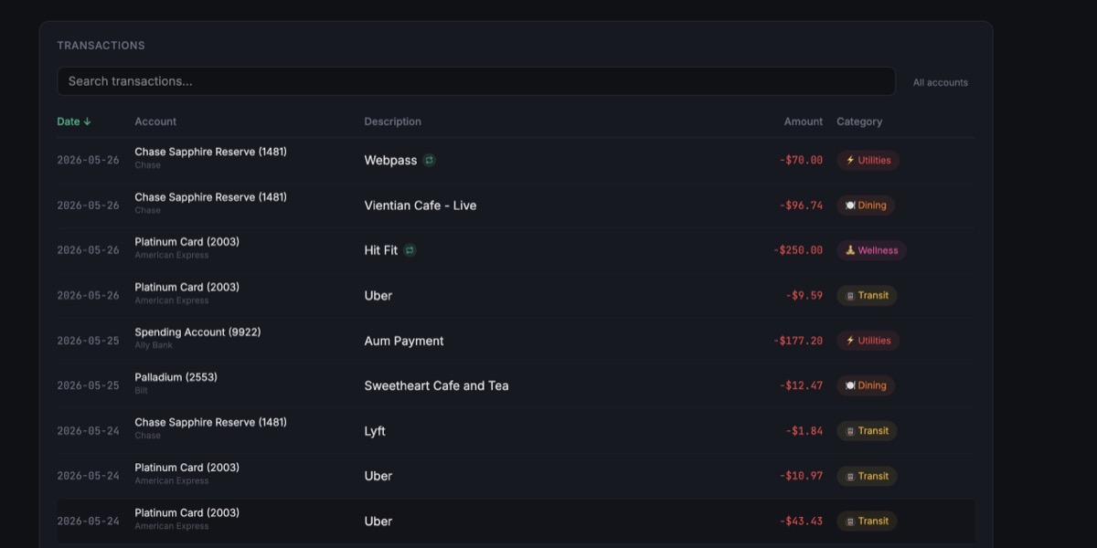Select the Lyft description

tap(375, 431)
